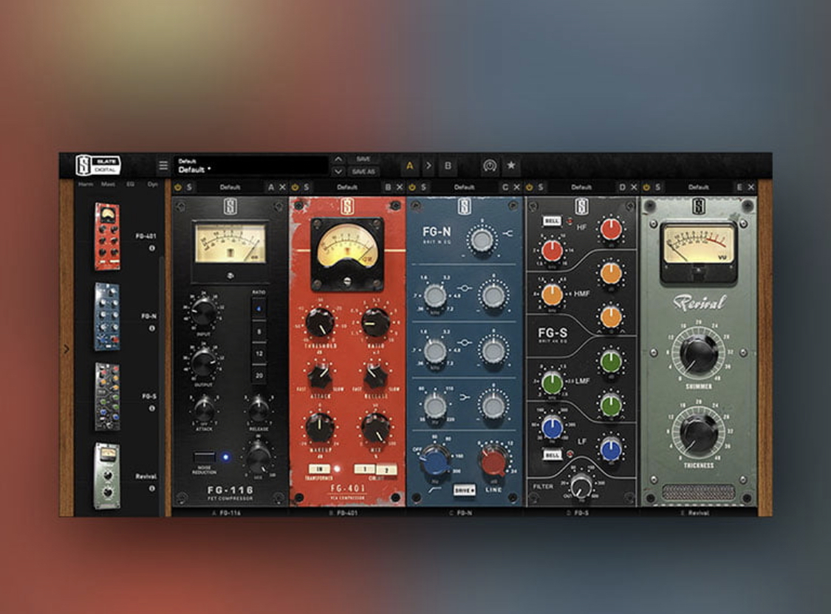
Task: Switch to EQ category tab
Action: click(130, 184)
